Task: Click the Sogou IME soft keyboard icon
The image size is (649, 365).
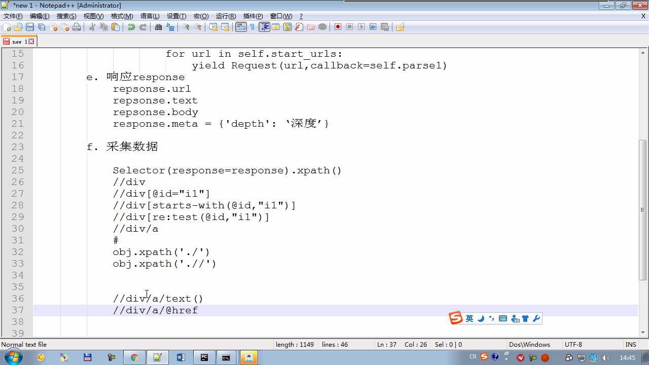Action: click(x=503, y=318)
